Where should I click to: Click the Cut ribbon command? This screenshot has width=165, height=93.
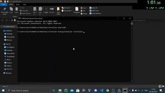point(22,8)
